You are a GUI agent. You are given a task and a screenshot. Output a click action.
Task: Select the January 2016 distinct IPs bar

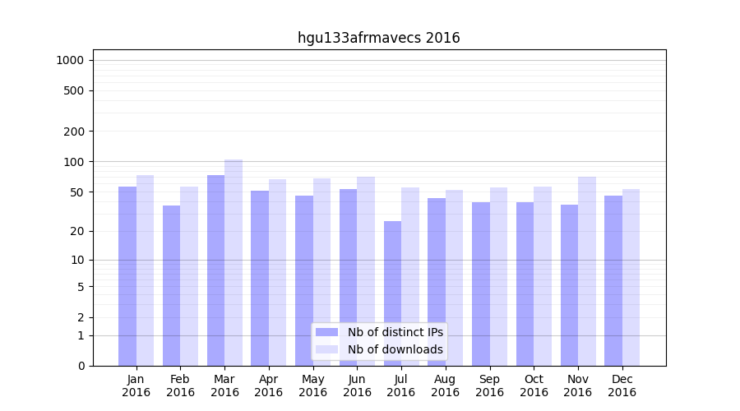click(x=127, y=276)
